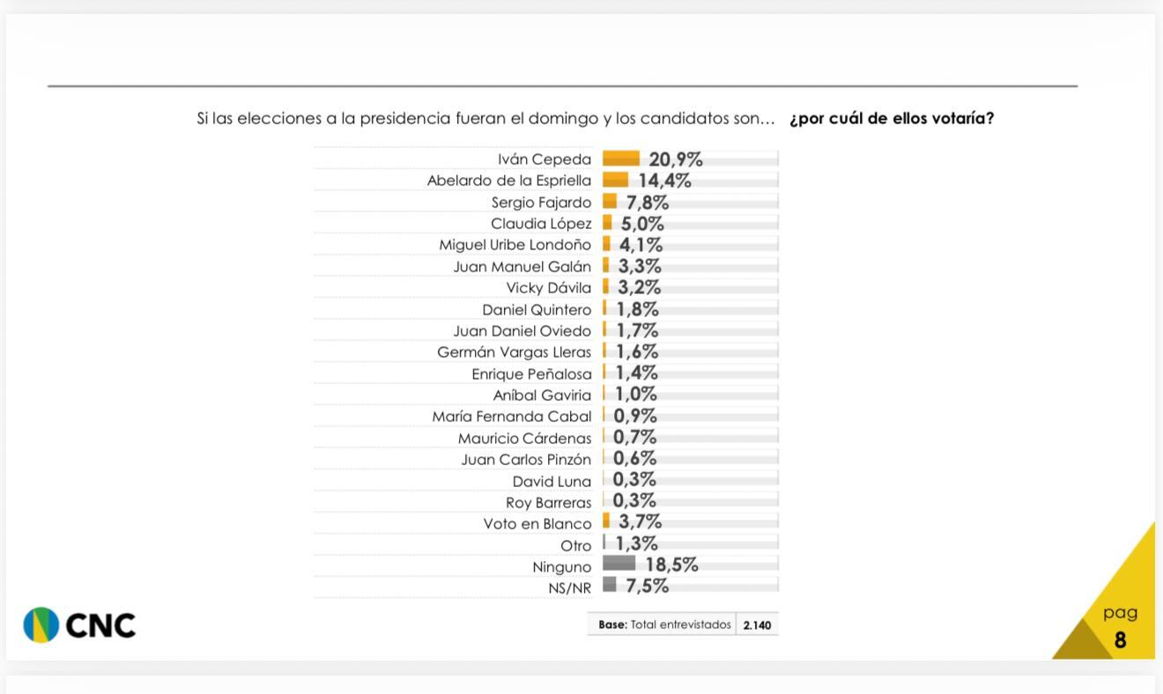Viewport: 1163px width, 694px height.
Task: Click the 2.140 base count cell
Action: (x=757, y=625)
